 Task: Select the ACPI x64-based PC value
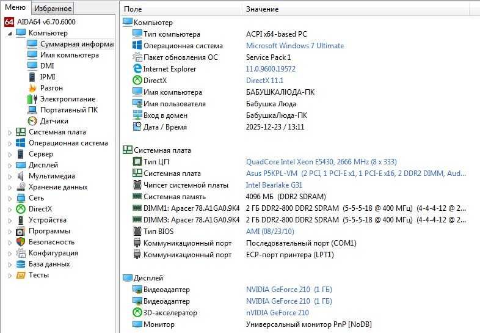point(276,34)
